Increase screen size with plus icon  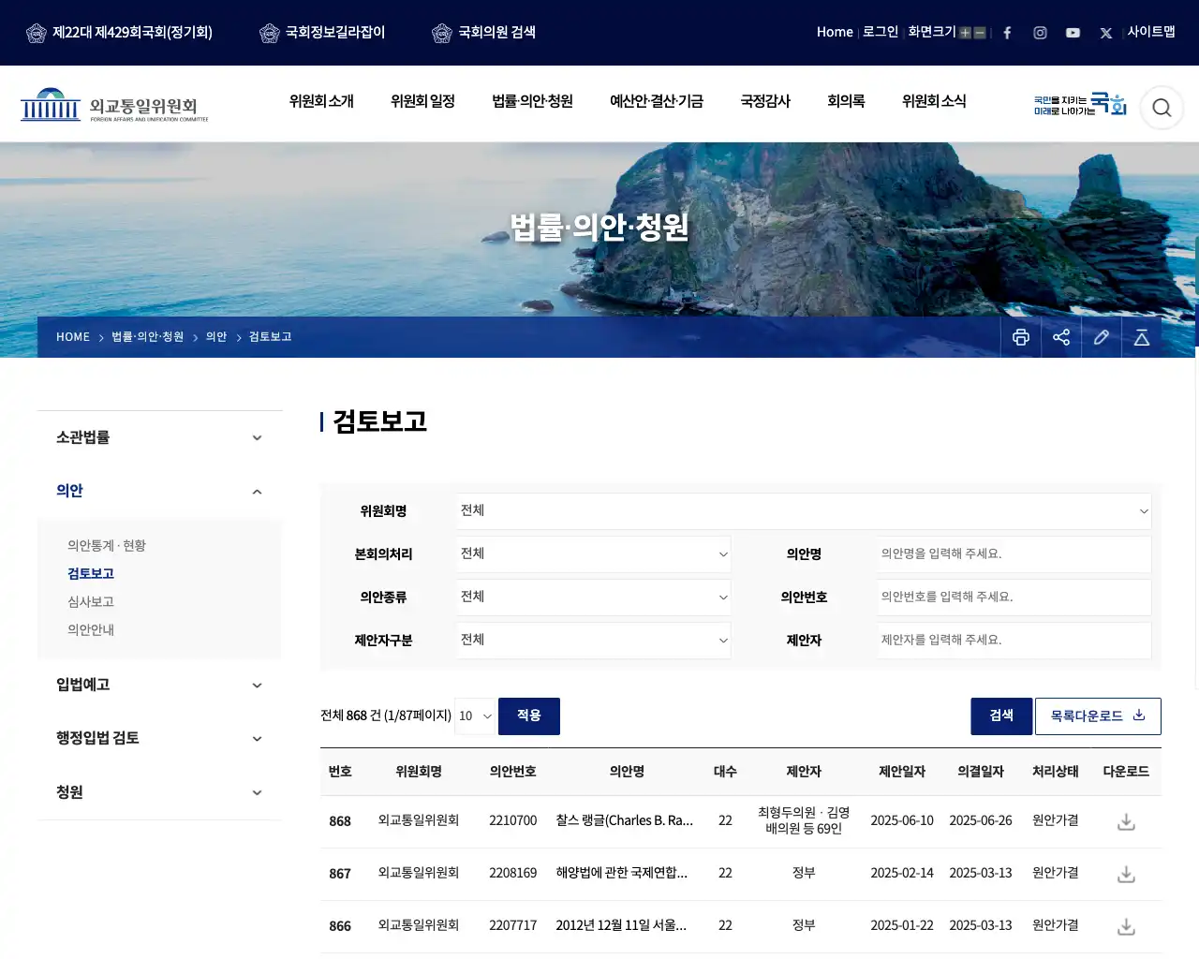pyautogui.click(x=965, y=33)
